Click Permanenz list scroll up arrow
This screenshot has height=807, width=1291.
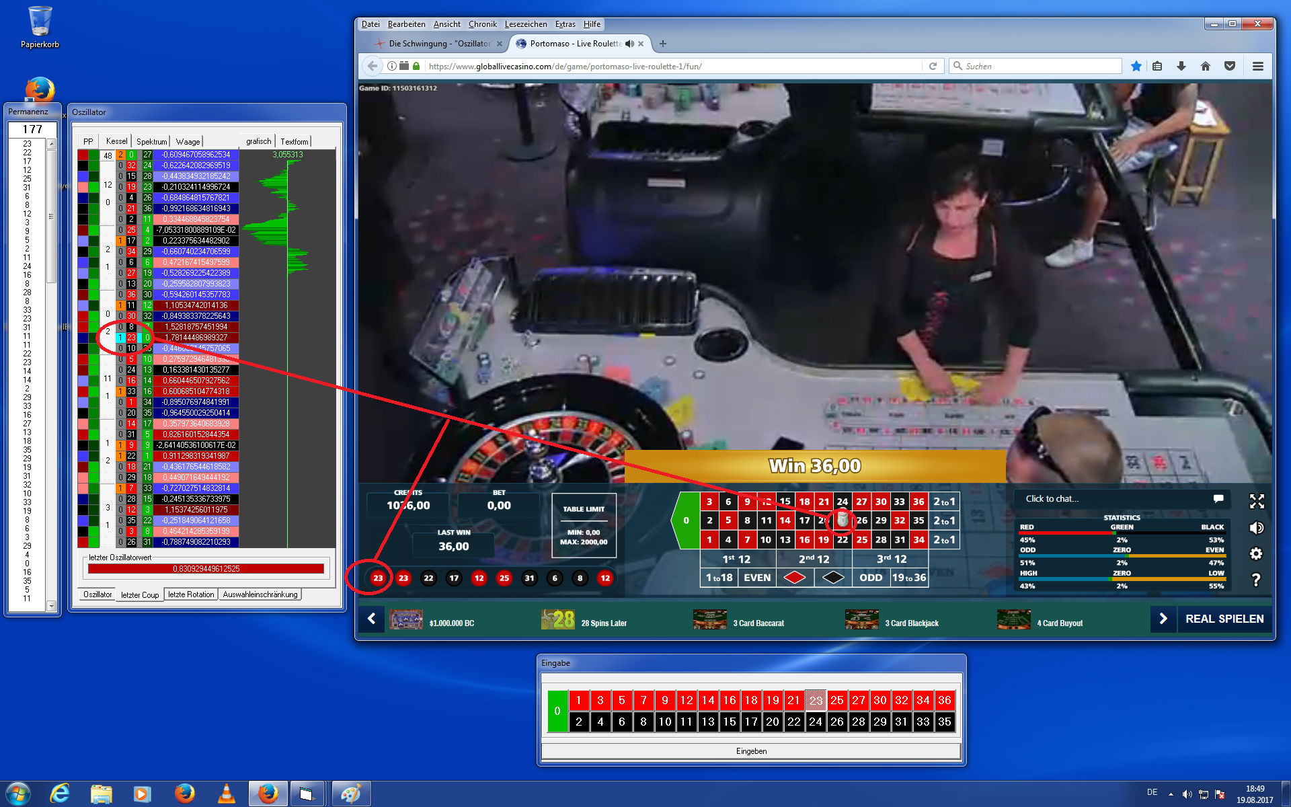[51, 144]
